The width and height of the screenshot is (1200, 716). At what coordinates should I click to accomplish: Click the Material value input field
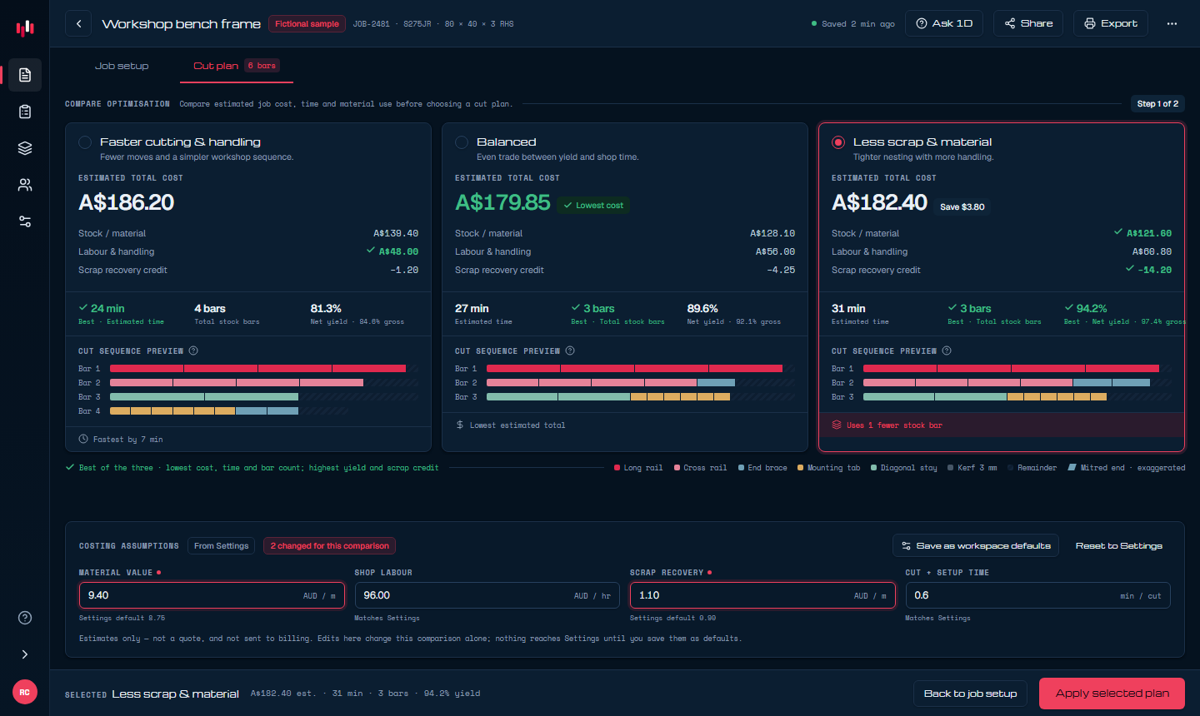tap(212, 595)
